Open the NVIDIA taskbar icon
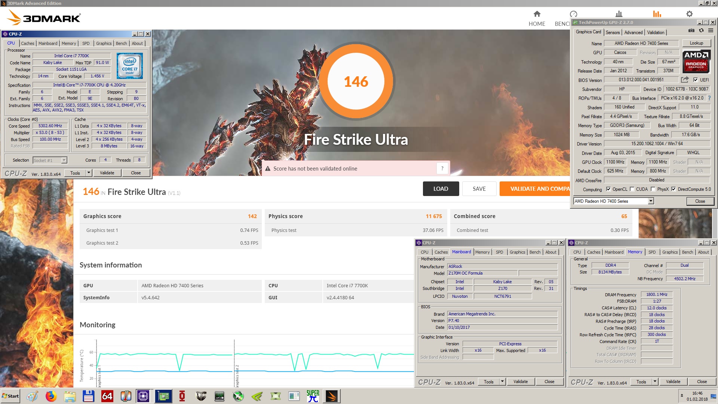 click(257, 396)
